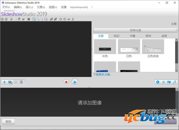
Task: Click the 下载更多主题 link
Action: click(102, 74)
